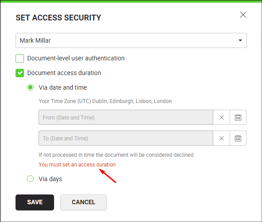Open the From date calendar picker
262x222 pixels.
click(x=238, y=117)
